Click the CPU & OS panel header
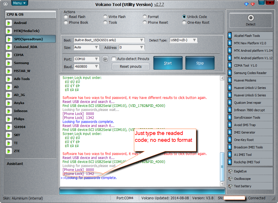 31,15
